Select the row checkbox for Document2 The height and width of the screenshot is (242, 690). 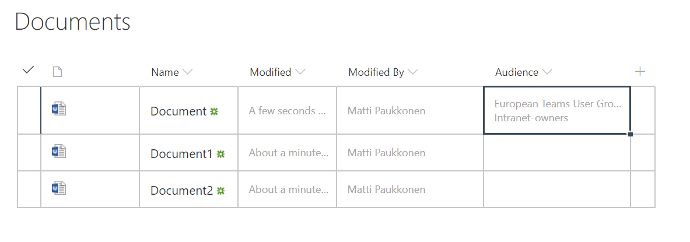(29, 189)
